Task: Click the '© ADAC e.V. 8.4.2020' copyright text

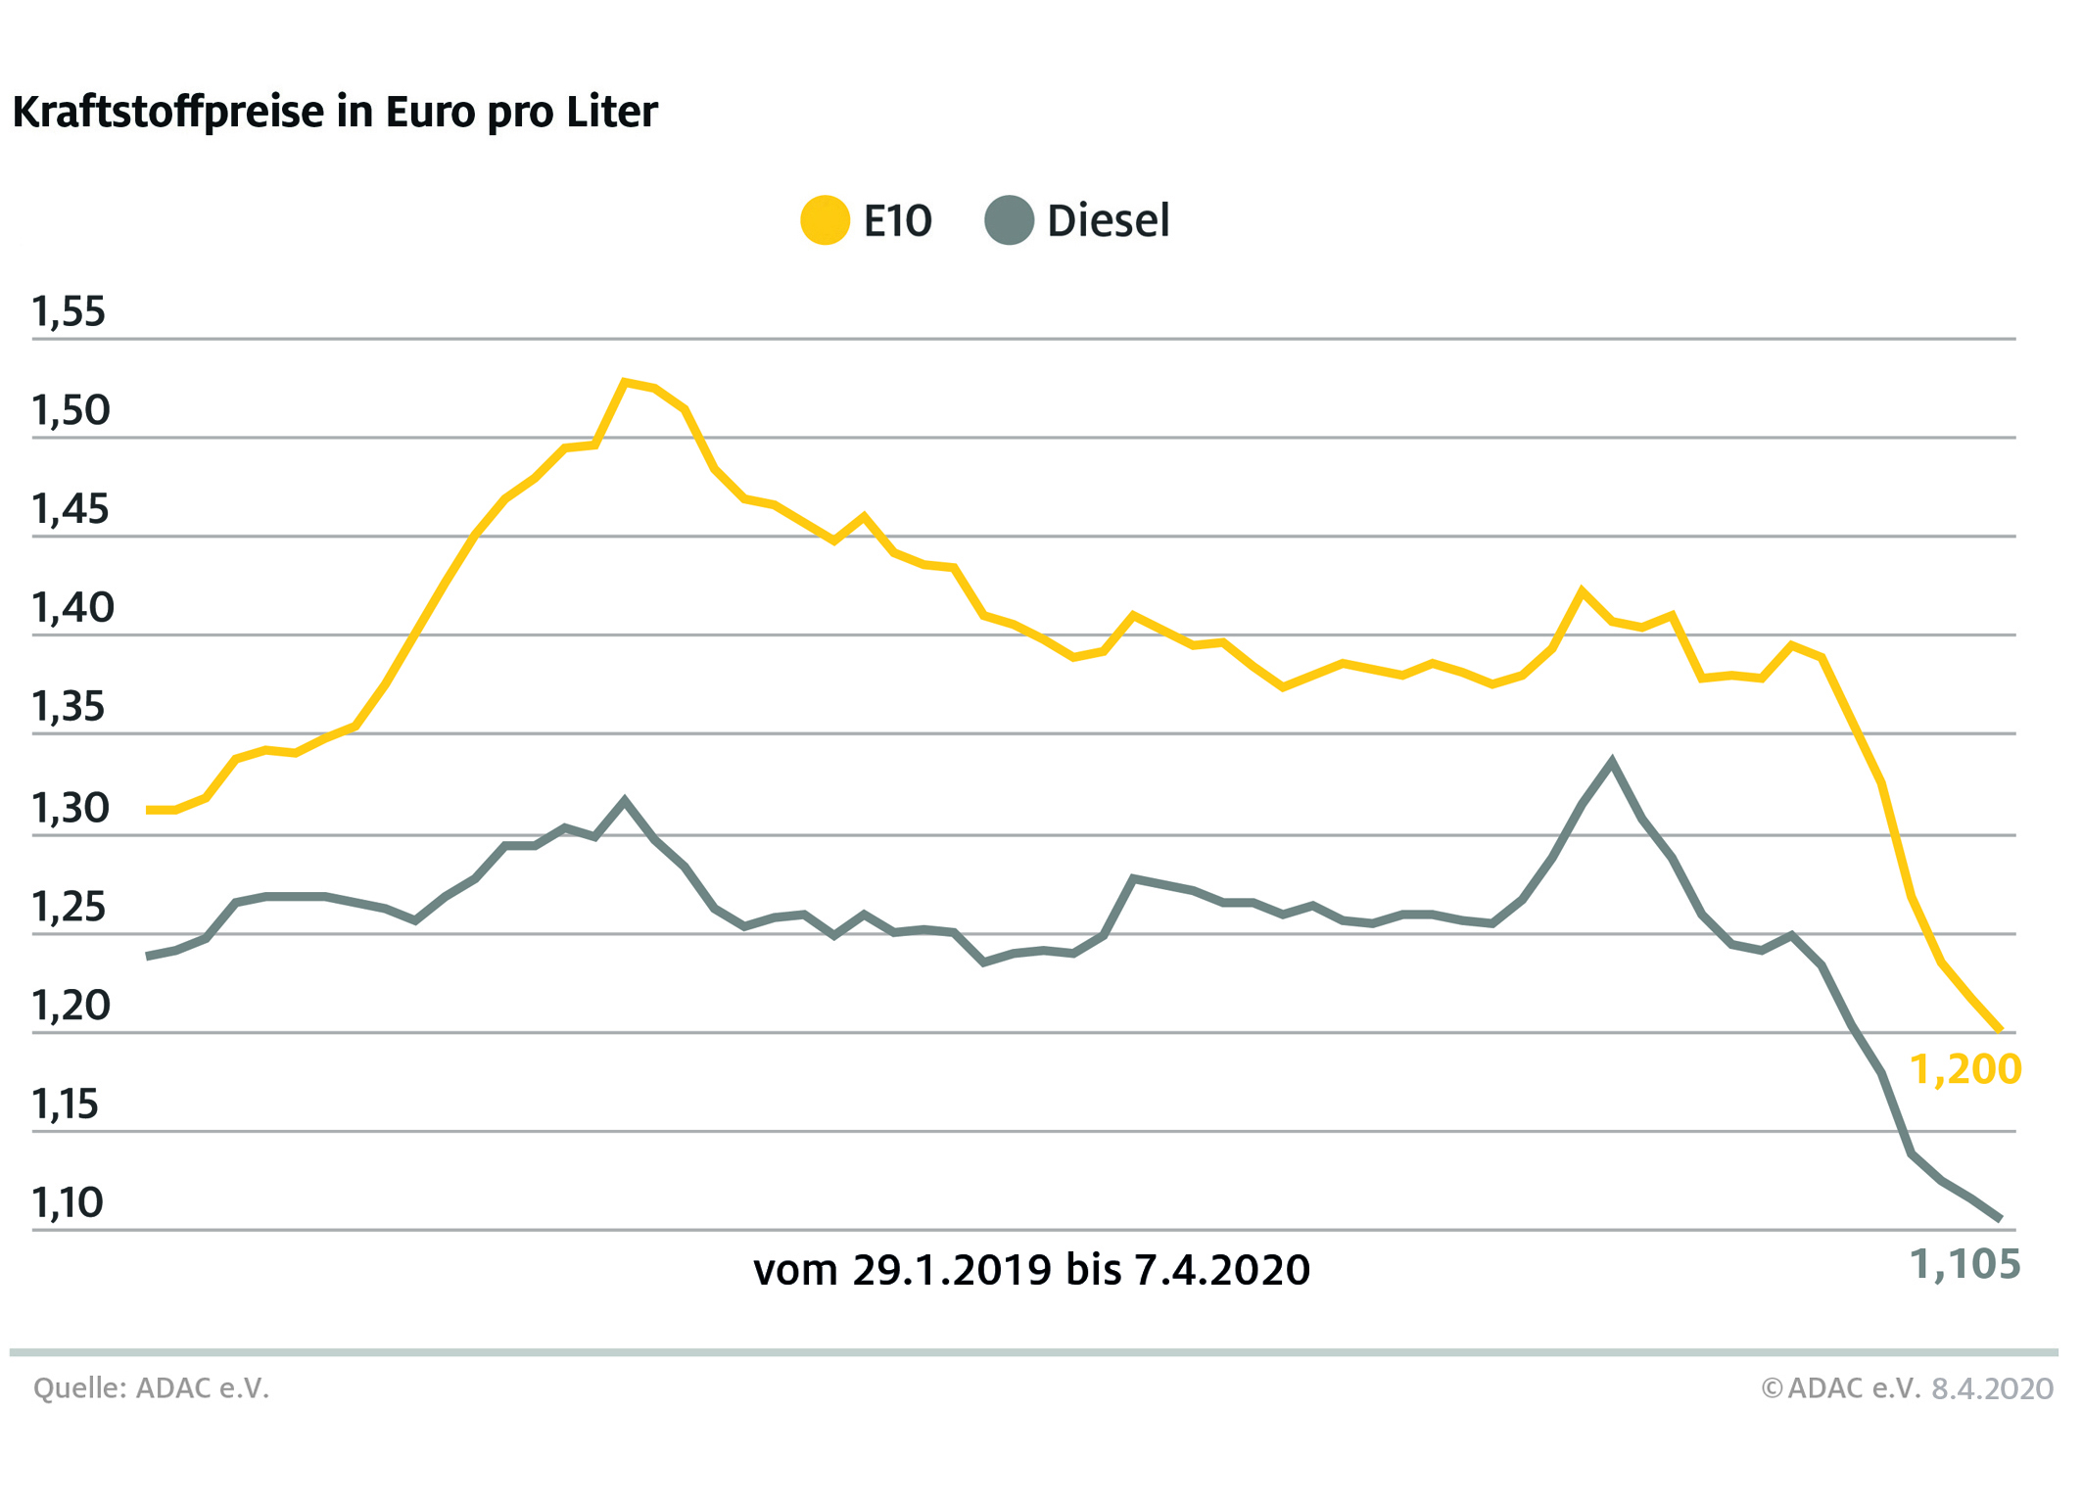Action: (x=1906, y=1388)
